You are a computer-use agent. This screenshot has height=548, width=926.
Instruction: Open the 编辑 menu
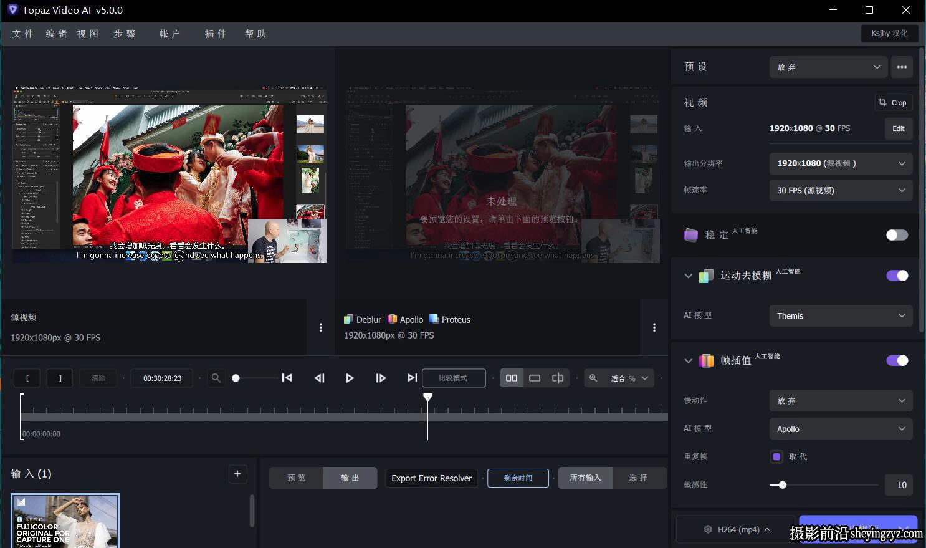[x=56, y=34]
